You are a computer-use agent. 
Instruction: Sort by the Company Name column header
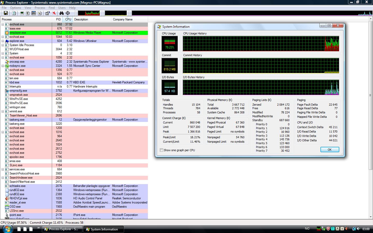coord(130,19)
